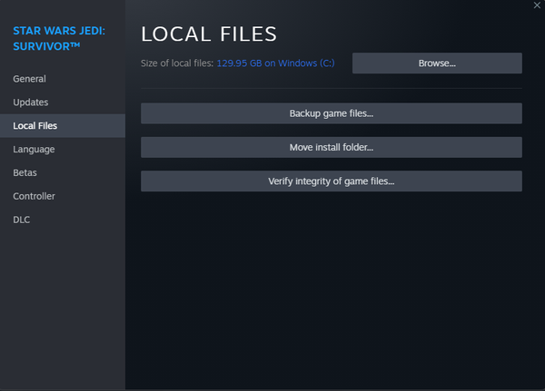This screenshot has width=545, height=391.
Task: Click the LOCAL FILES heading
Action: coord(209,34)
